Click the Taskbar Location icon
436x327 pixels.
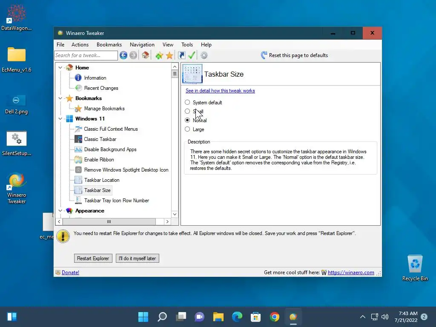click(x=78, y=180)
